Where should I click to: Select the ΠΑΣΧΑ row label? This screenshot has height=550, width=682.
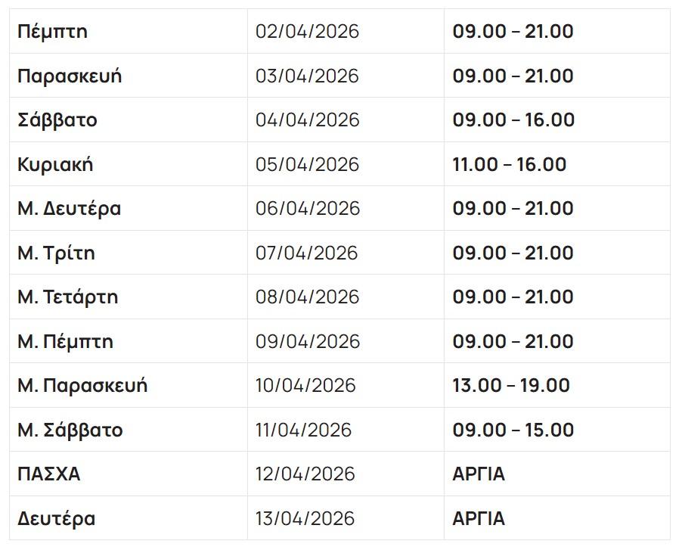(x=48, y=474)
